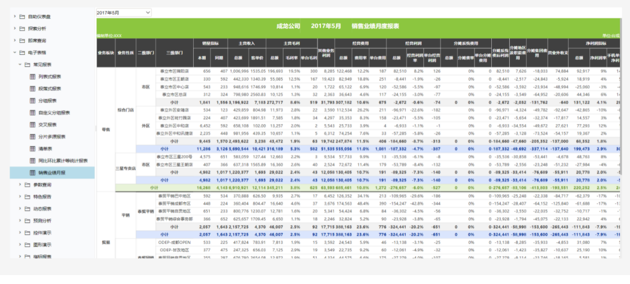The height and width of the screenshot is (284, 630).
Task: Collapse the 电子表格 folder arrow
Action: (15, 53)
